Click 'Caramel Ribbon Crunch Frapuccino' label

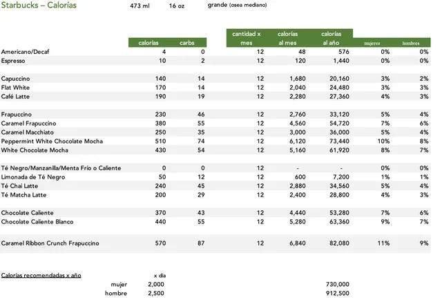(50, 243)
